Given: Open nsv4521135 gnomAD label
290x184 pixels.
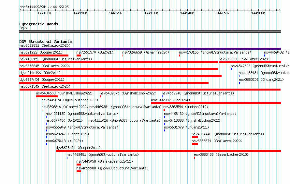Looking at the screenshot, I should pos(82,114).
